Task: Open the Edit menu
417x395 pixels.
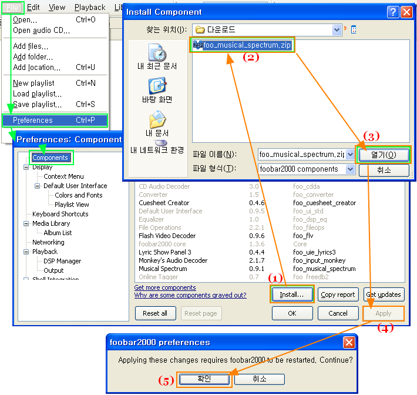Action: point(33,8)
